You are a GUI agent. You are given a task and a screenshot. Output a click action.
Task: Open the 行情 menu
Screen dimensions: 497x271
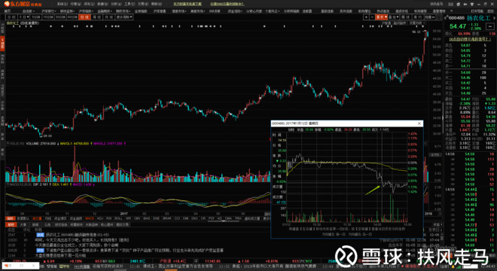(x=76, y=4)
